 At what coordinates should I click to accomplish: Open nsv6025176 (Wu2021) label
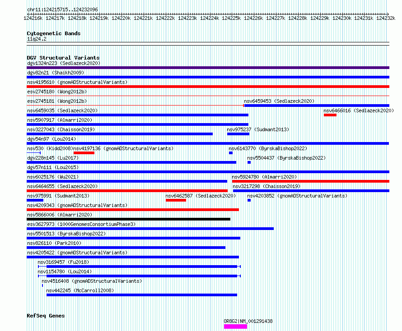[x=53, y=177]
